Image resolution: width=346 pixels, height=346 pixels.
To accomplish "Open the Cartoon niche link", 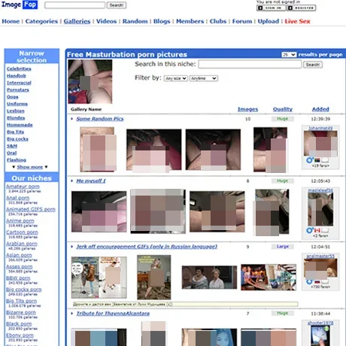I will 22,232.
